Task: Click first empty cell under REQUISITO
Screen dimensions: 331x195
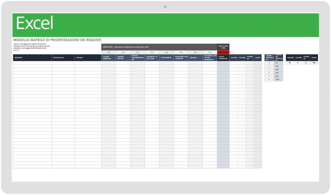Action: point(32,63)
